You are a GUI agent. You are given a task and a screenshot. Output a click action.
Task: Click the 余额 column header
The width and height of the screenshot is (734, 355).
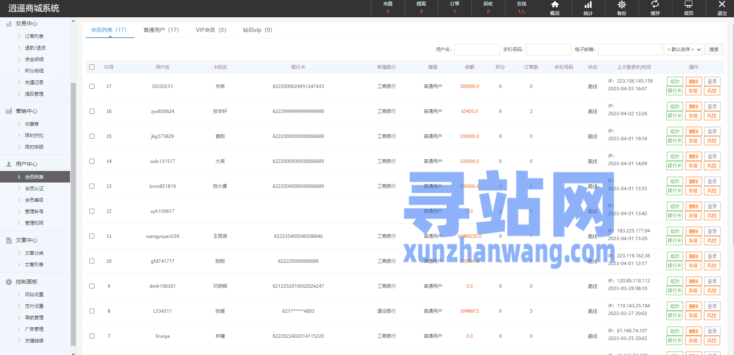470,67
